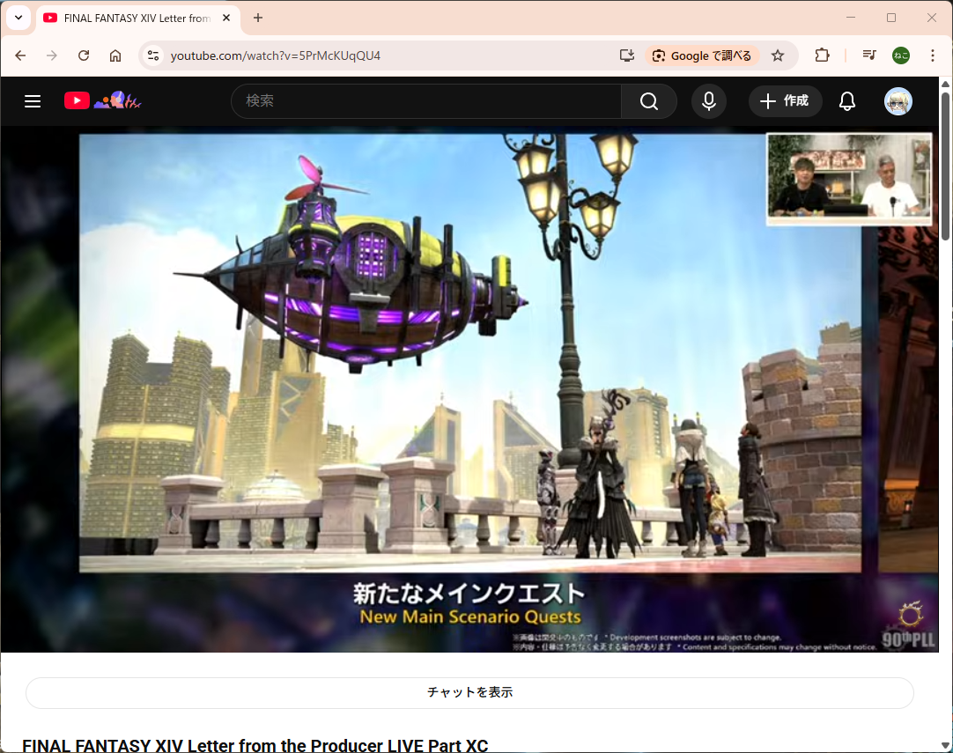Image resolution: width=953 pixels, height=753 pixels.
Task: Open the notifications bell
Action: click(x=846, y=101)
